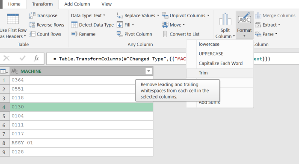This screenshot has width=299, height=164.
Task: Click the formula bar text field
Action: 116,59
